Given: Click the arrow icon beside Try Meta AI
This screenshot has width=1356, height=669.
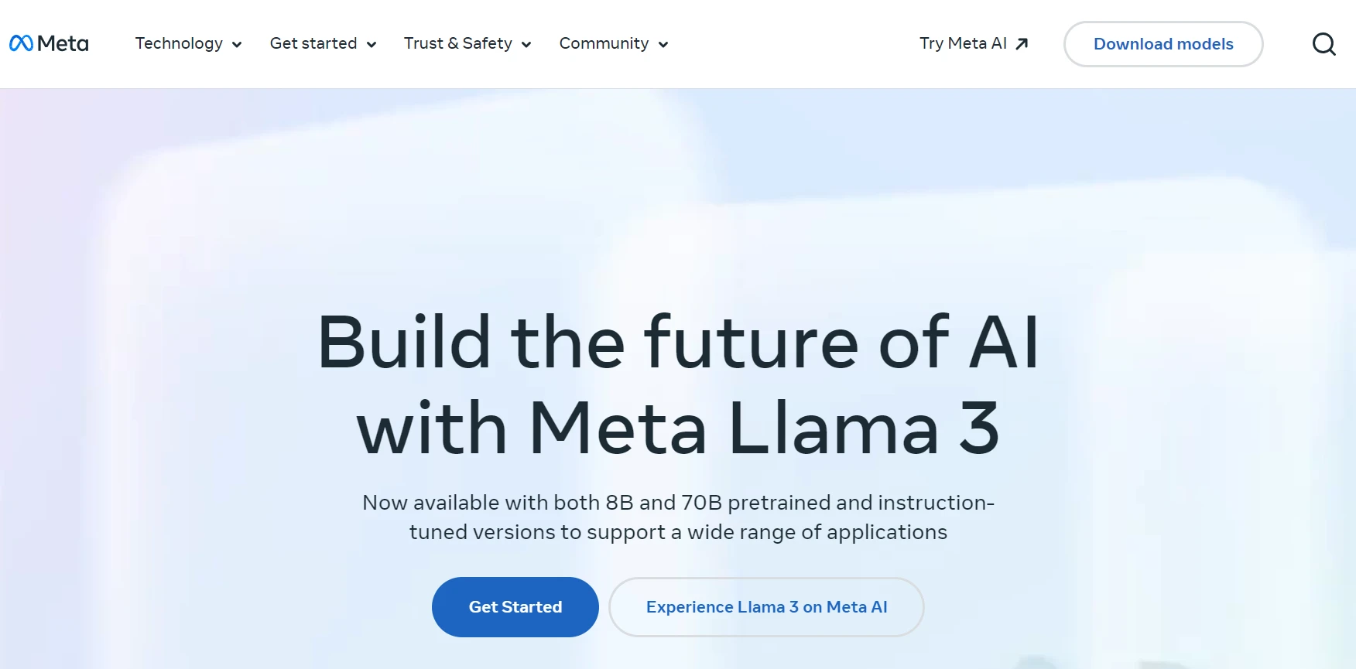Looking at the screenshot, I should pyautogui.click(x=1022, y=44).
